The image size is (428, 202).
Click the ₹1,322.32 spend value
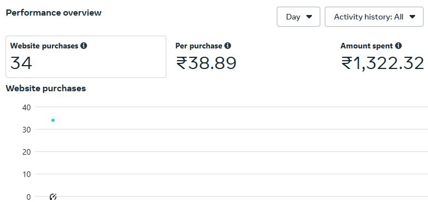click(382, 63)
